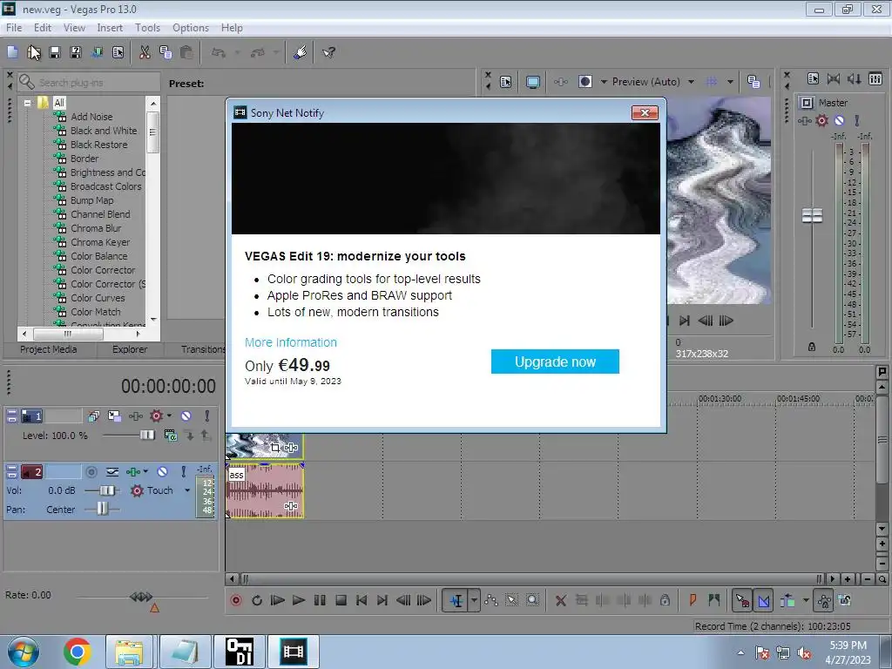This screenshot has width=892, height=669.
Task: Toggle Auto Ripple button in the bottom toolbar
Action: tap(787, 600)
